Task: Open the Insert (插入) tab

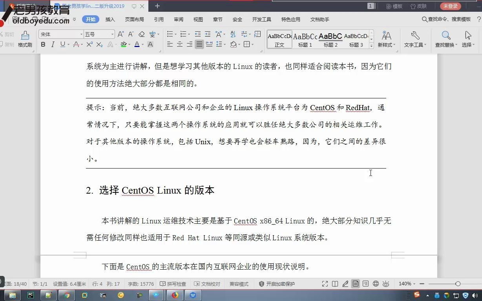Action: click(x=110, y=19)
